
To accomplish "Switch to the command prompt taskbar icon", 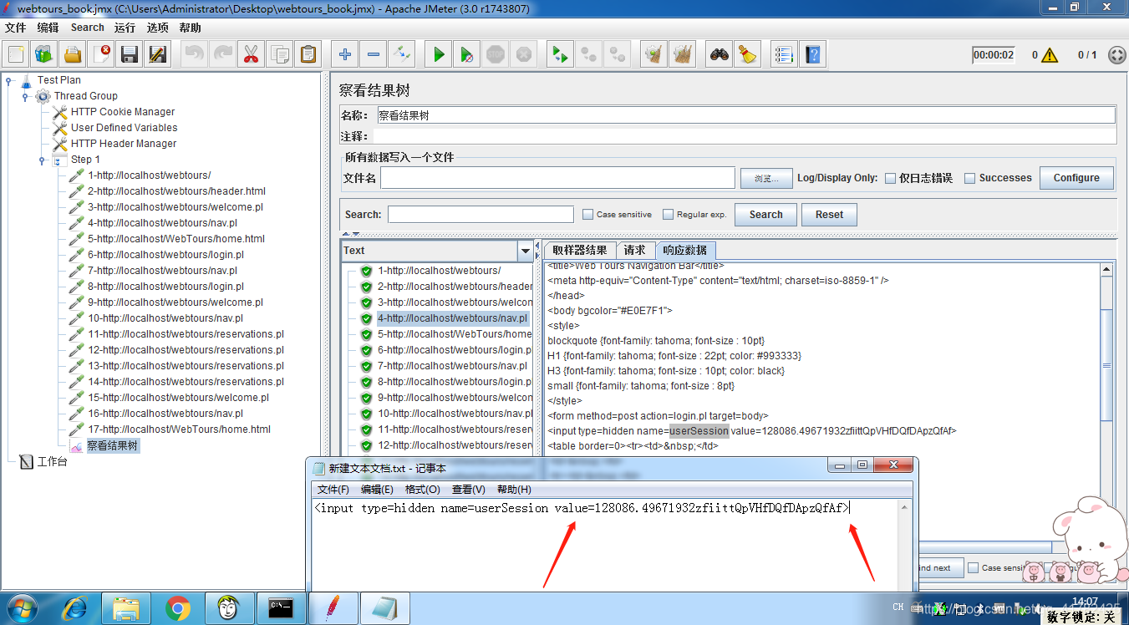I will [280, 608].
